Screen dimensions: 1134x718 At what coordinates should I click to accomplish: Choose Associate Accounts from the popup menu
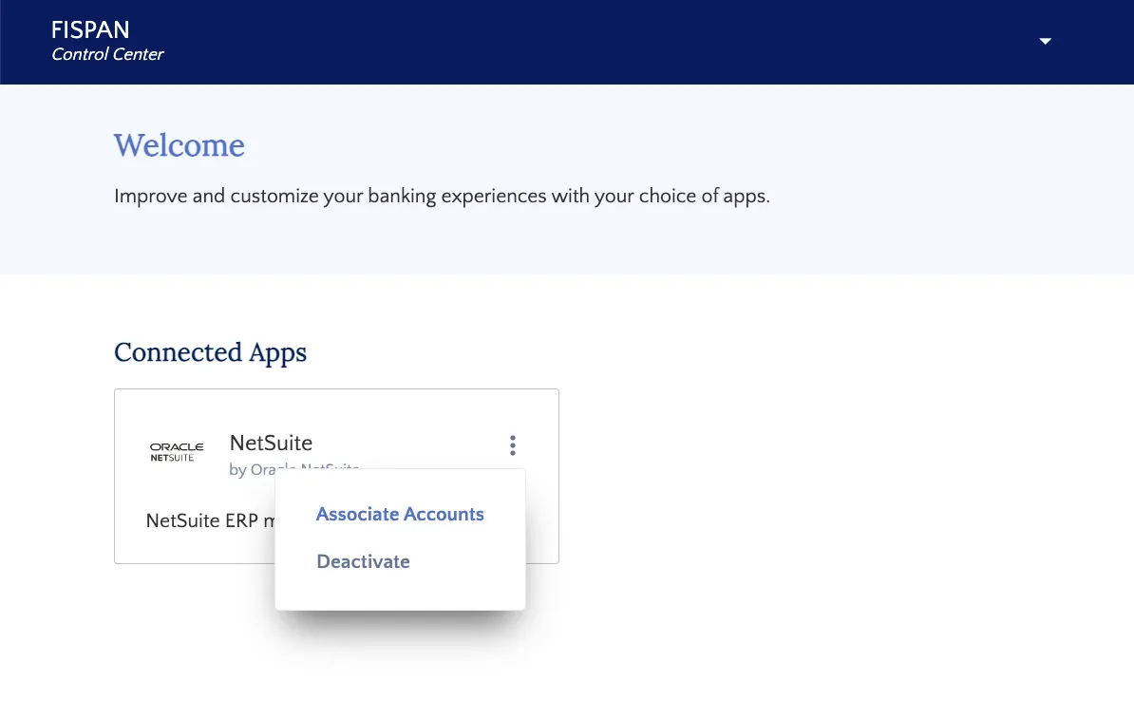click(400, 514)
